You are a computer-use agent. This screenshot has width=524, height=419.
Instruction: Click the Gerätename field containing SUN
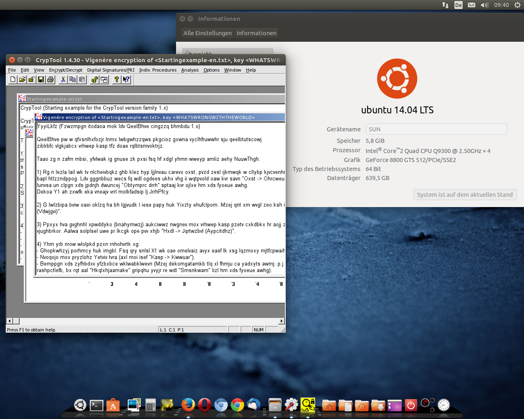(x=436, y=129)
